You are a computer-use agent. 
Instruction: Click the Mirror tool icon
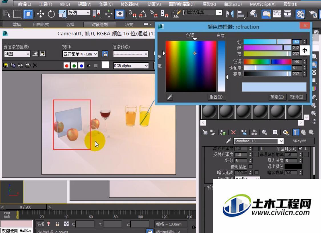pos(230,14)
